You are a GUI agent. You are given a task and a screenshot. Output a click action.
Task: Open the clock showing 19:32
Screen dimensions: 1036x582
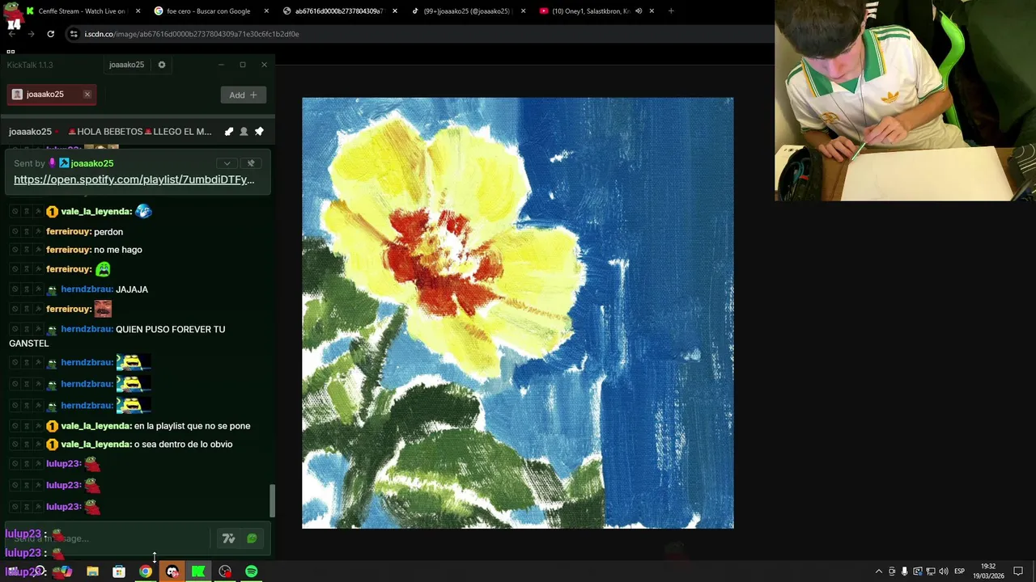coord(988,571)
